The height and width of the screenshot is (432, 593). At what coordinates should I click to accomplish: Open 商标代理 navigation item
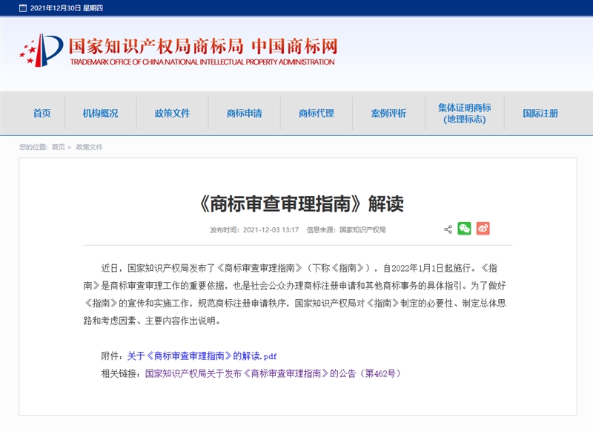point(317,114)
